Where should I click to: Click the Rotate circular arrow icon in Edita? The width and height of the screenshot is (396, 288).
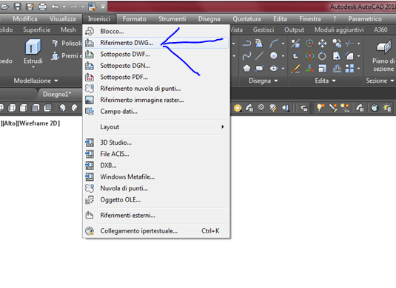point(322,56)
